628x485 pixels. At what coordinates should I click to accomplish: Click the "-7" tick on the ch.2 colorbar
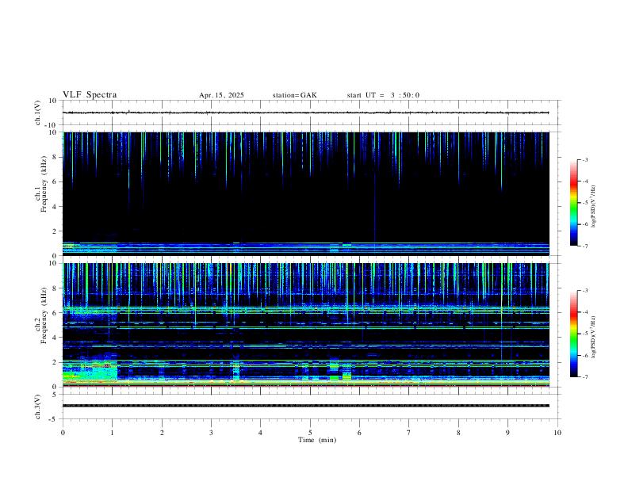[584, 377]
